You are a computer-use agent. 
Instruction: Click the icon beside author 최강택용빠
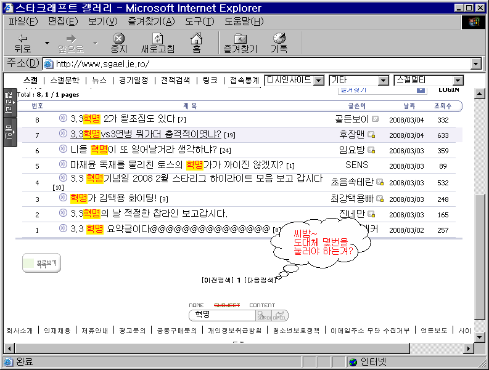click(x=380, y=198)
